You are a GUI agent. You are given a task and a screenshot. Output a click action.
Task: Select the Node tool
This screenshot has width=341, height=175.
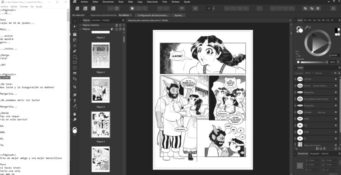click(x=75, y=27)
